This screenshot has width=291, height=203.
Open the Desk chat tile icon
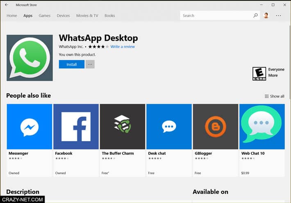point(169,126)
